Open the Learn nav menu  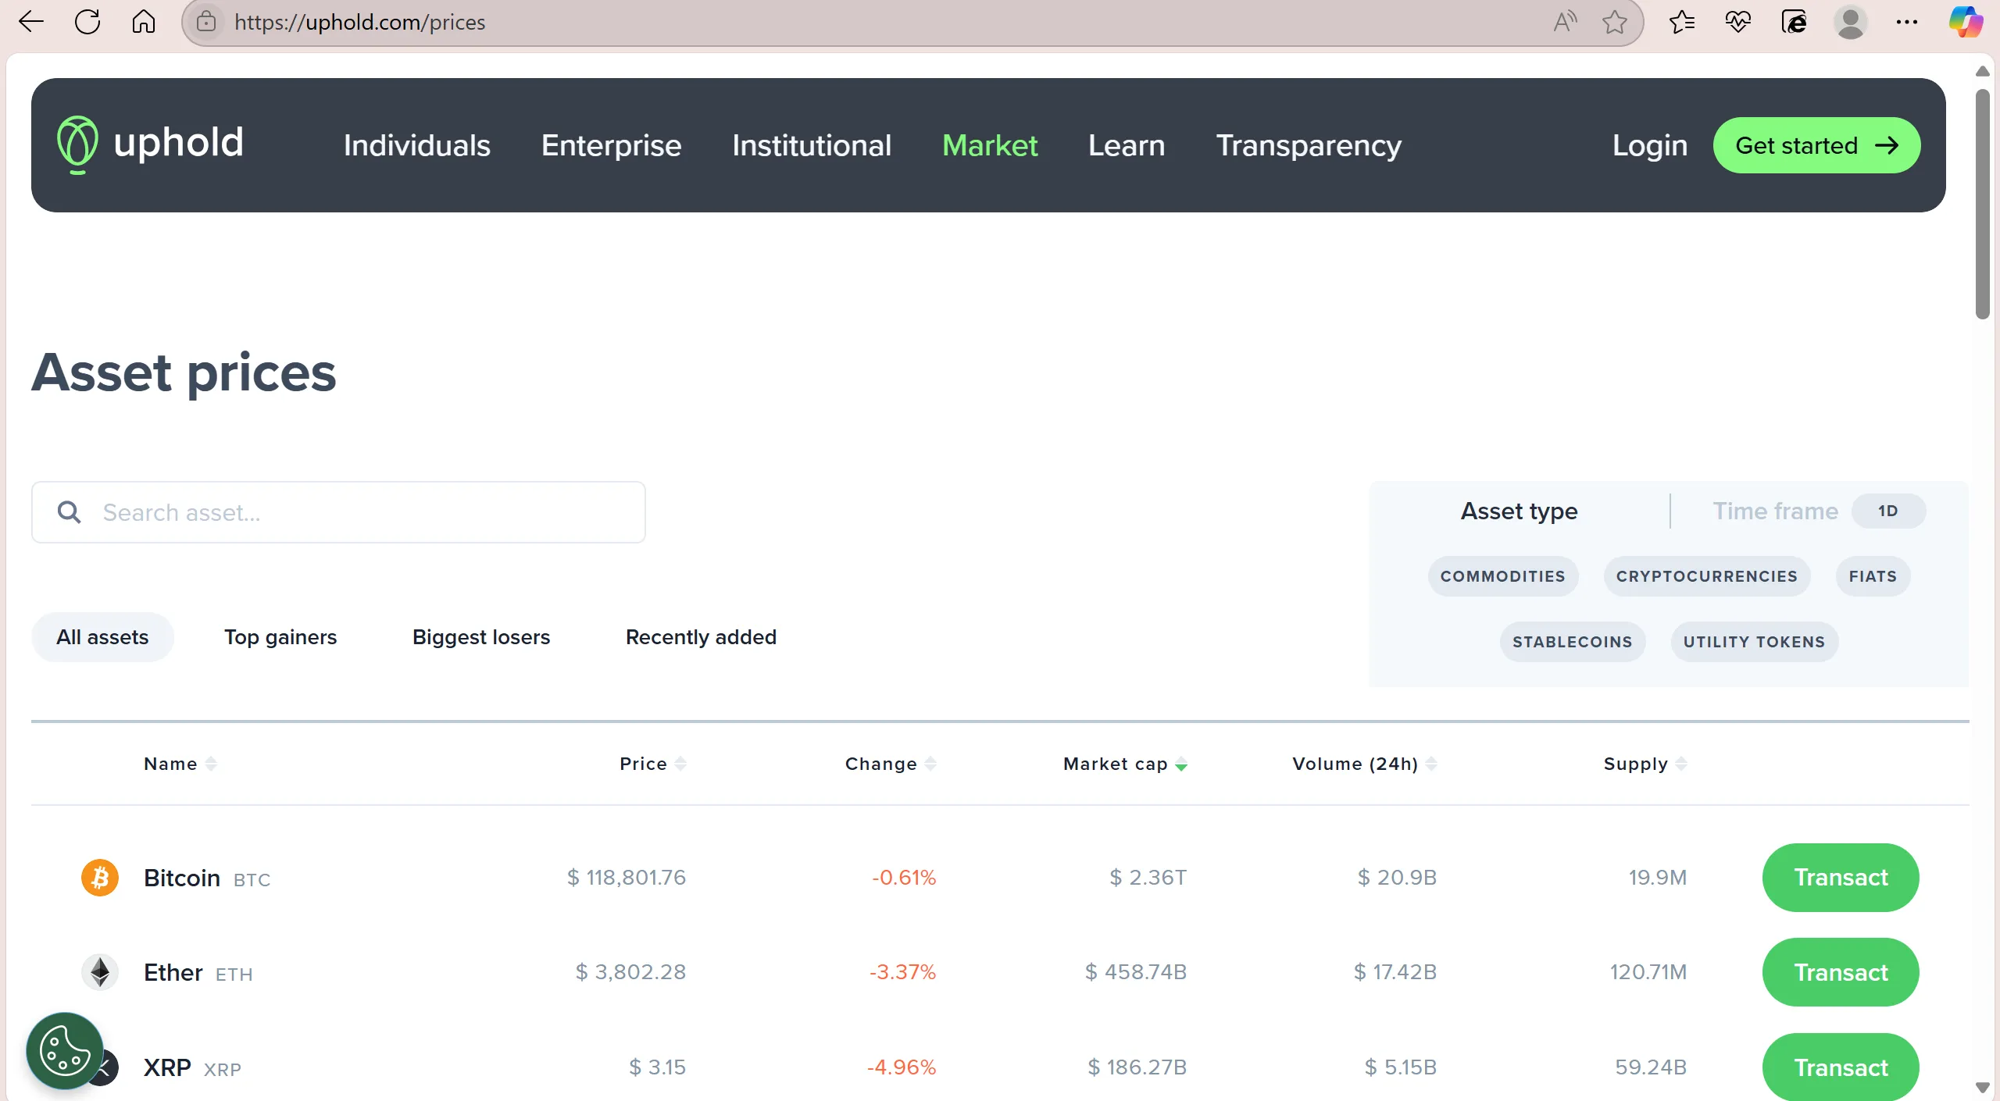(x=1127, y=145)
